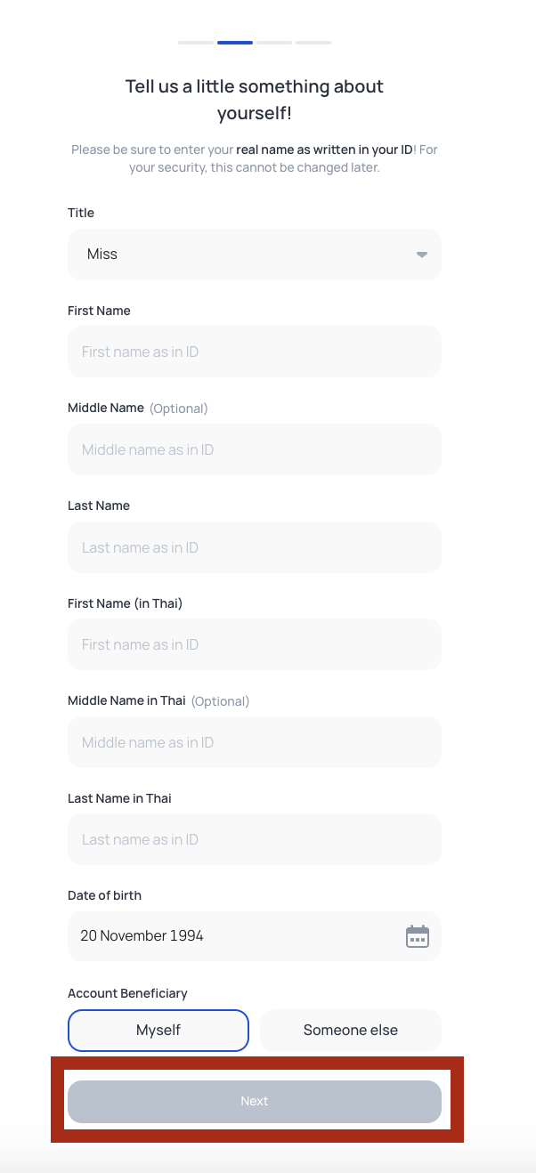Select Myself as account beneficiary
The image size is (536, 1173).
click(x=158, y=1031)
